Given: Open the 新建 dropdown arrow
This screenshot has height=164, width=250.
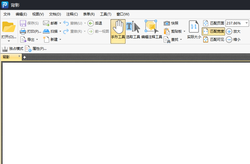Looking at the screenshot, I should [x=60, y=40].
